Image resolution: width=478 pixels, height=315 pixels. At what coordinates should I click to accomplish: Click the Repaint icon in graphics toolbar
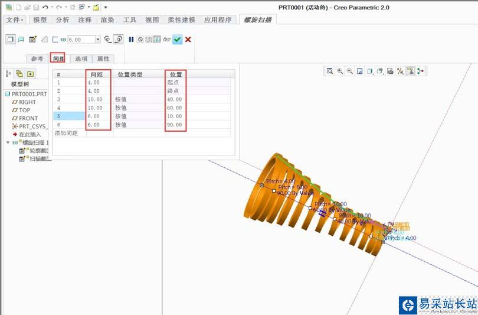(x=360, y=71)
